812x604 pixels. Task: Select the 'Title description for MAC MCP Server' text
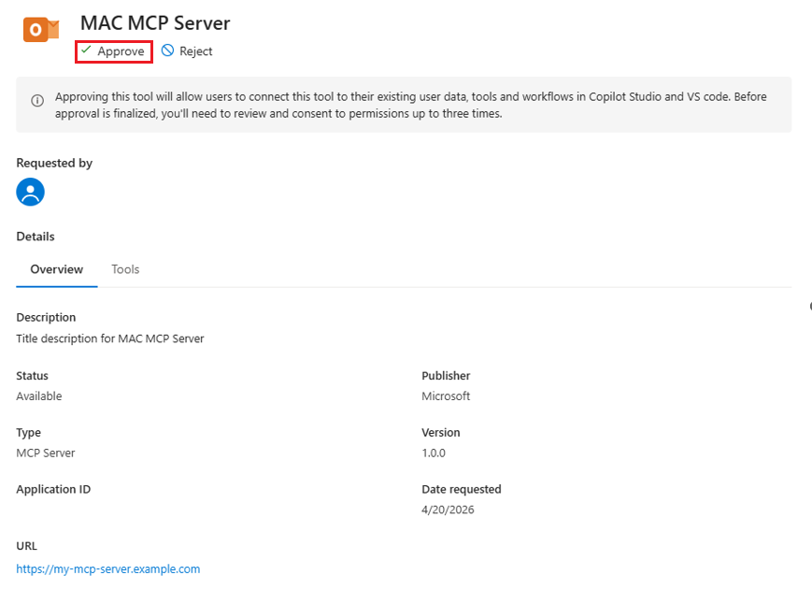coord(109,338)
